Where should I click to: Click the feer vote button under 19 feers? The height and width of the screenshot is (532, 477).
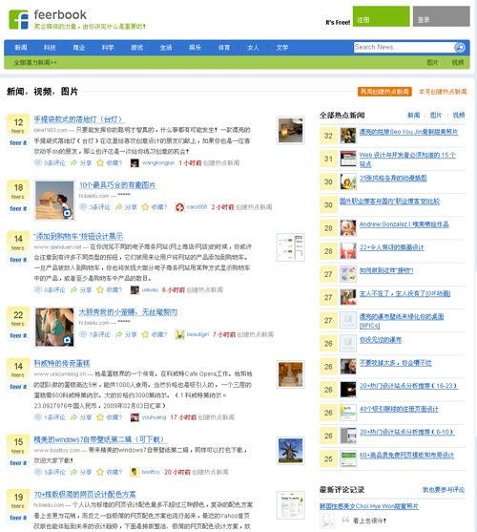18,518
